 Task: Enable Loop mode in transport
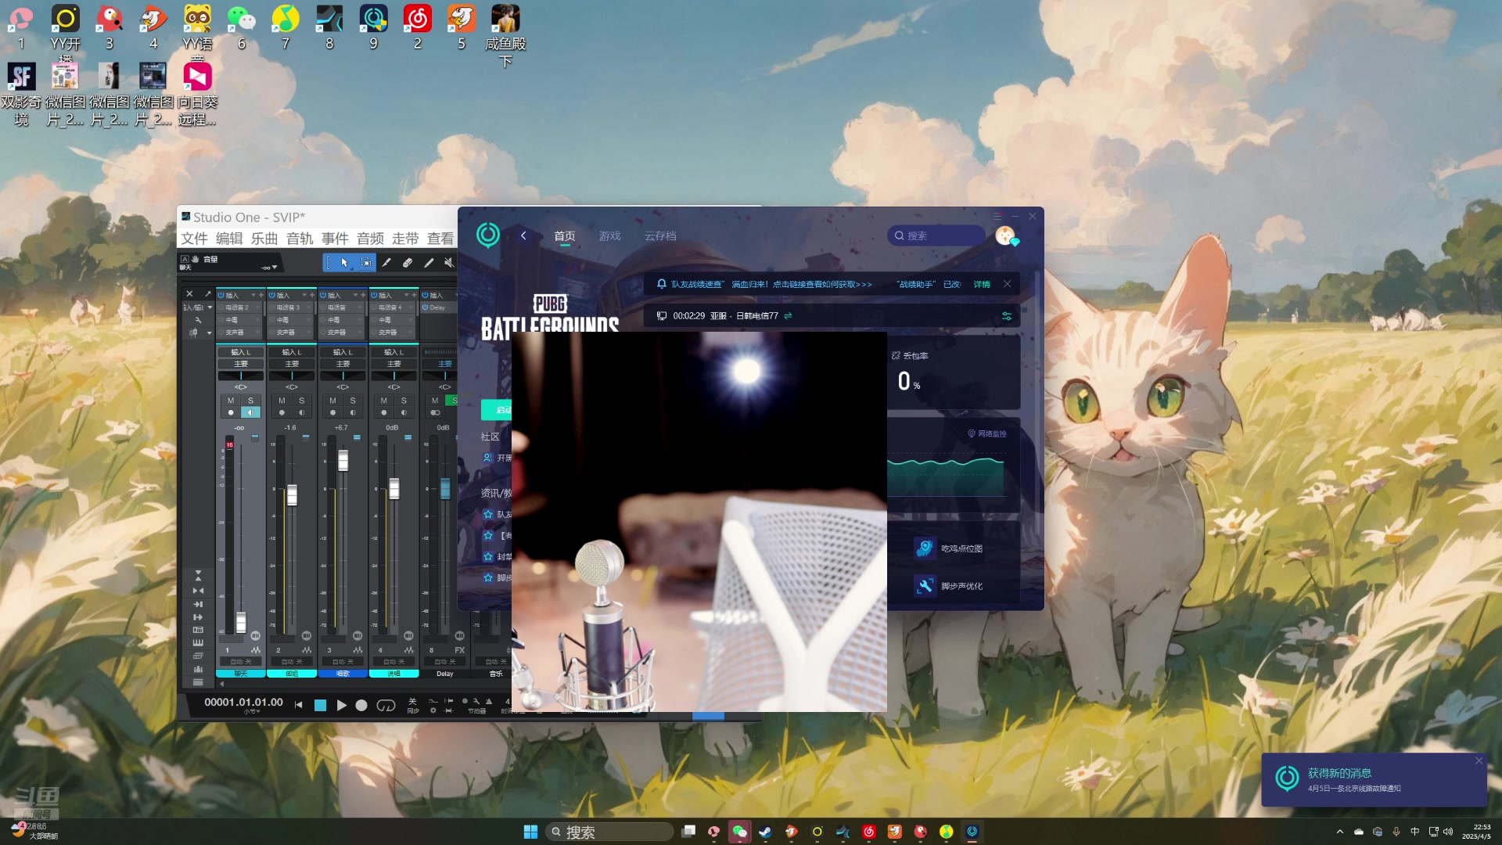tap(386, 706)
